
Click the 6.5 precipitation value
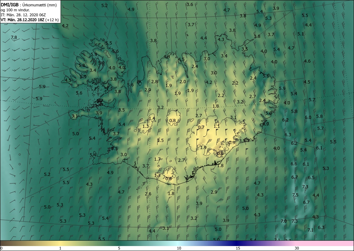(x=311, y=178)
